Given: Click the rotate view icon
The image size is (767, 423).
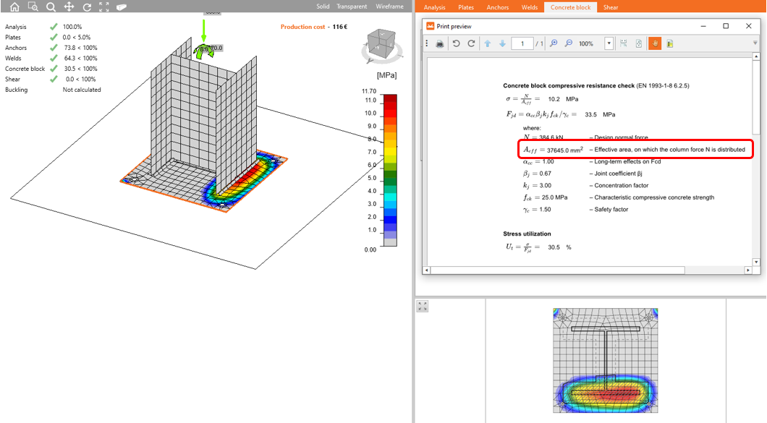Looking at the screenshot, I should pyautogui.click(x=87, y=7).
